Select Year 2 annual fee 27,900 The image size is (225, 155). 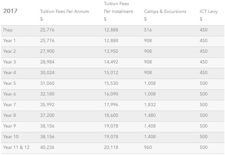point(47,51)
